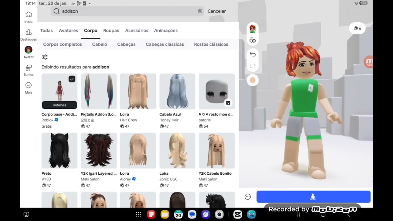The height and width of the screenshot is (221, 393).
Task: Tap the blue avatar body button
Action: click(313, 197)
